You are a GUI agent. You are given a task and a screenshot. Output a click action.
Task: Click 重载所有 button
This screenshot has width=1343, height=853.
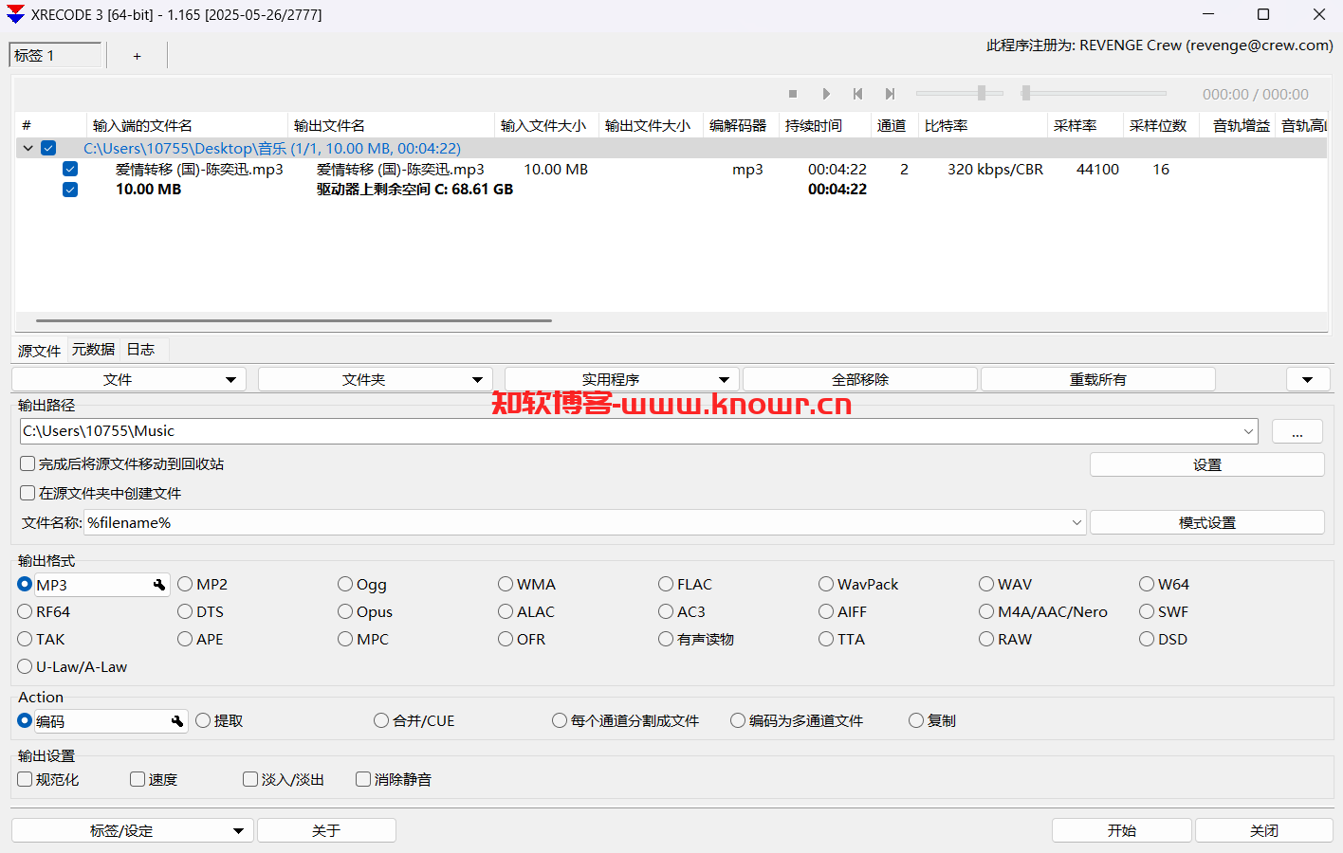point(1098,379)
